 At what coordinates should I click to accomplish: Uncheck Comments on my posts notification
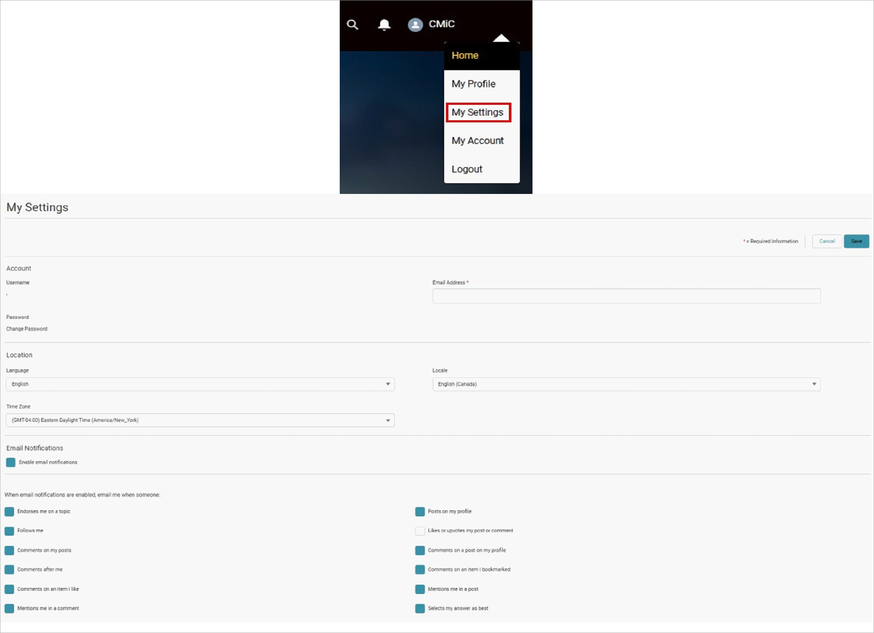click(9, 550)
